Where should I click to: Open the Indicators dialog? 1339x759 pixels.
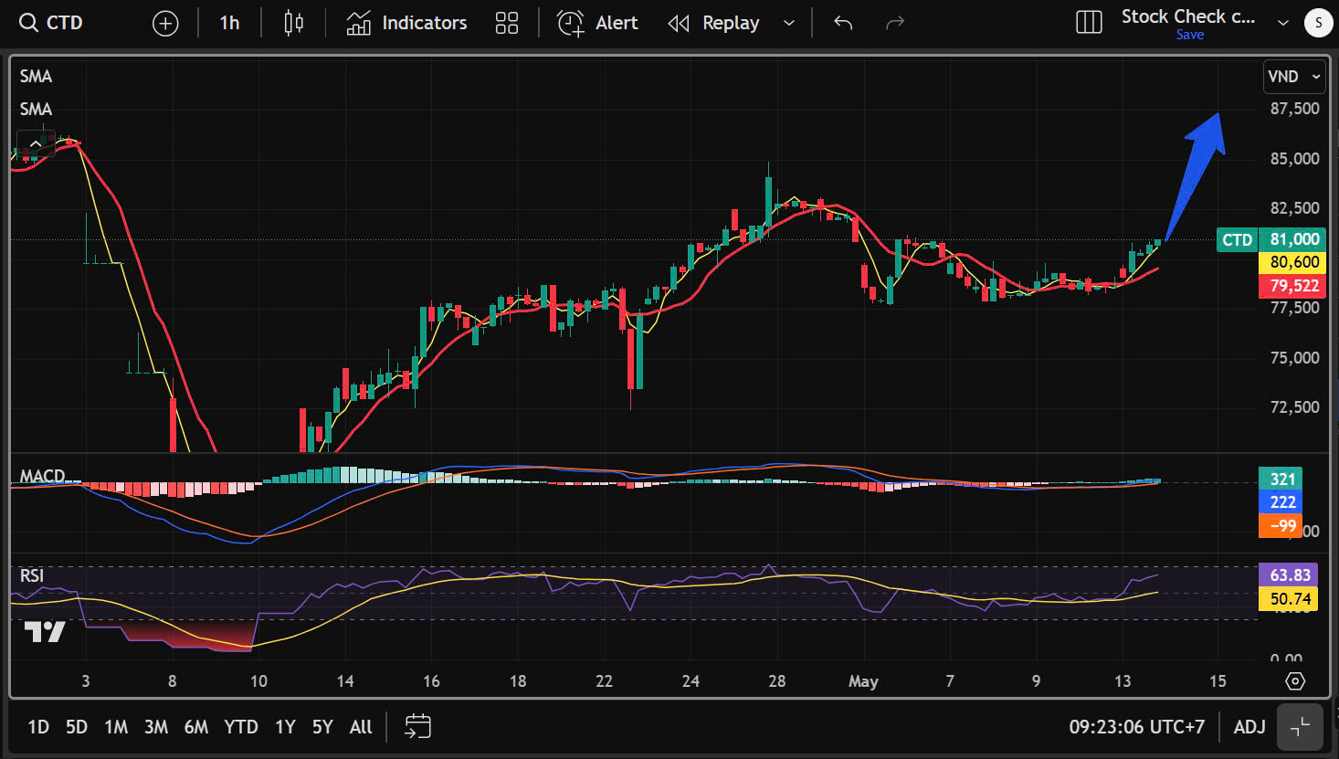pyautogui.click(x=406, y=23)
